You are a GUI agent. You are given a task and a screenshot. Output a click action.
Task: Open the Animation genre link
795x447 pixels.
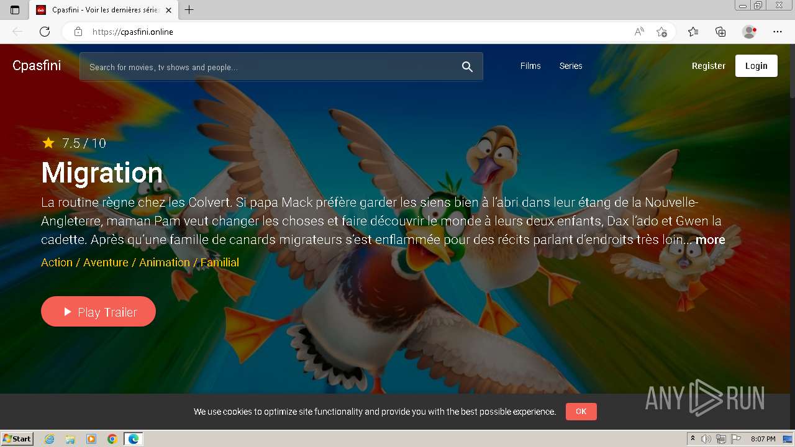165,263
